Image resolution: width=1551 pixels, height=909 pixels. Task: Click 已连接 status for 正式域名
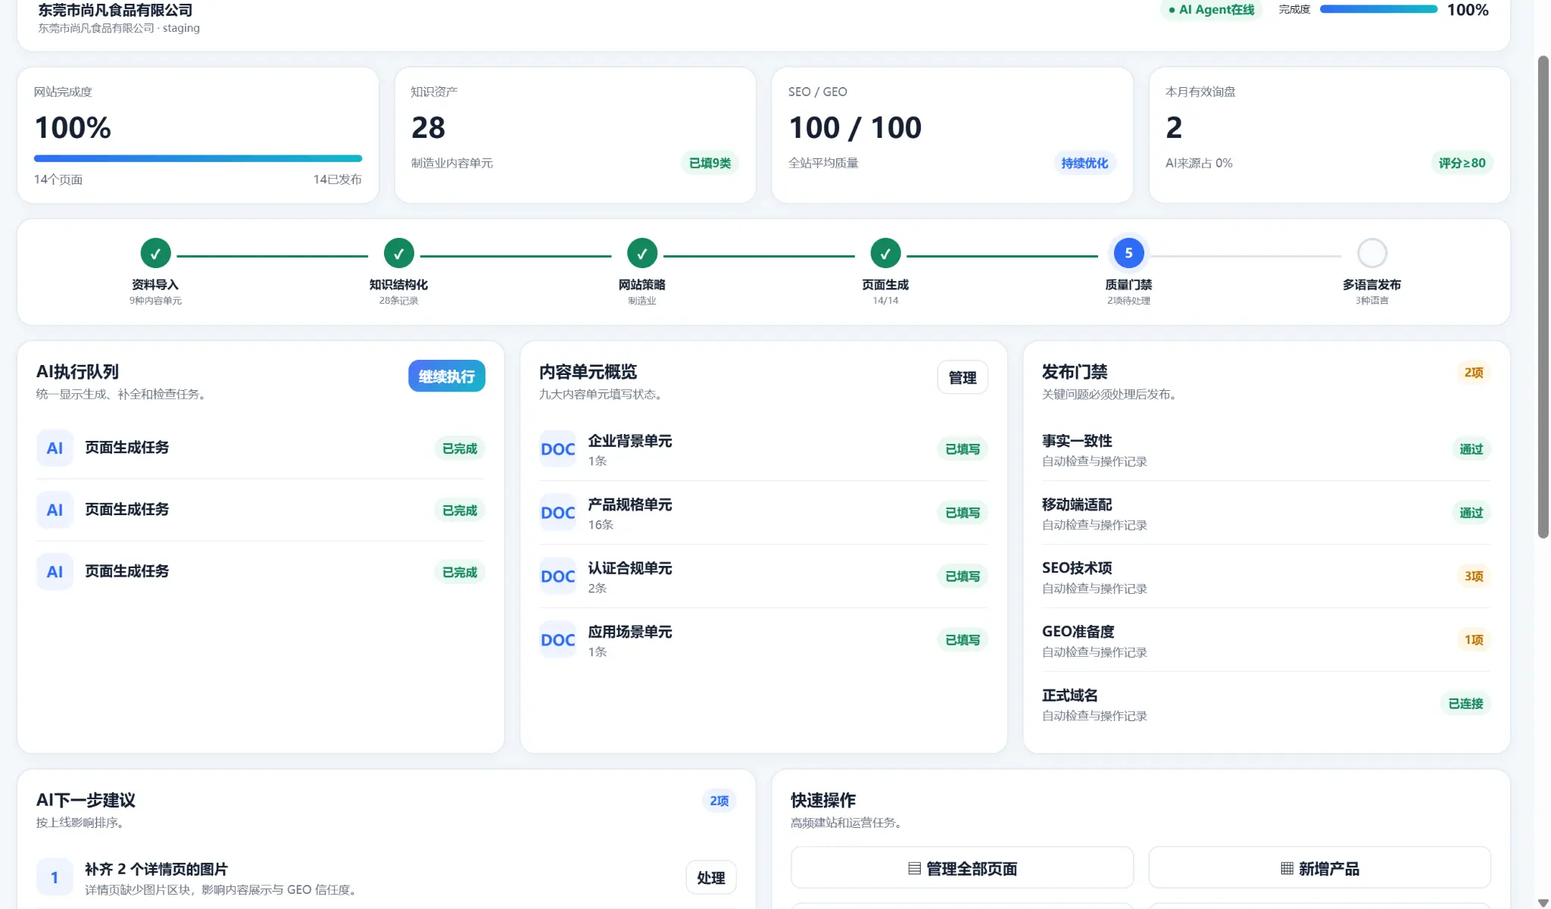[1465, 704]
